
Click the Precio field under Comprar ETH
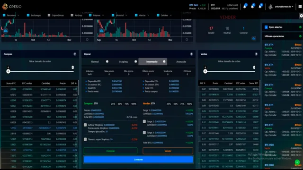click(96, 110)
